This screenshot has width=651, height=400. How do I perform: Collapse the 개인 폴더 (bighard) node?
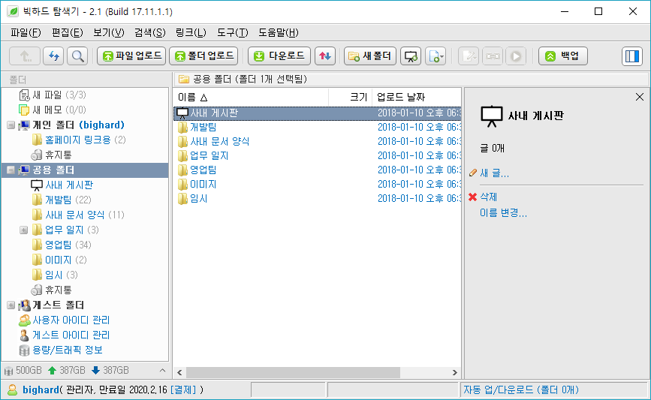(x=11, y=125)
